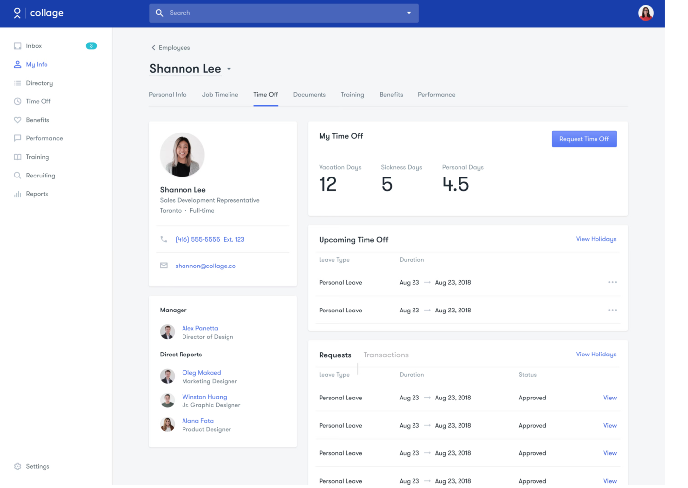This screenshot has width=688, height=488.
Task: Open Directory via its list icon
Action: click(x=18, y=83)
